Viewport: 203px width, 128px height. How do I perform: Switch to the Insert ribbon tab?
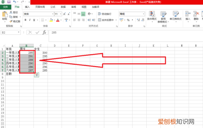[x=27, y=7]
